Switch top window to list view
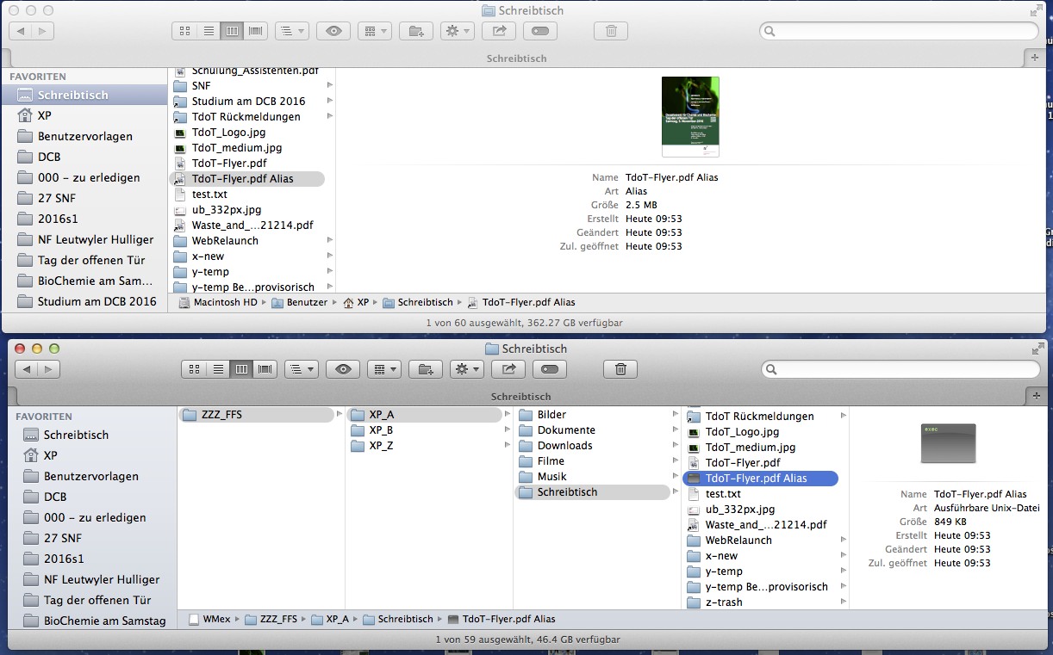 [x=208, y=31]
